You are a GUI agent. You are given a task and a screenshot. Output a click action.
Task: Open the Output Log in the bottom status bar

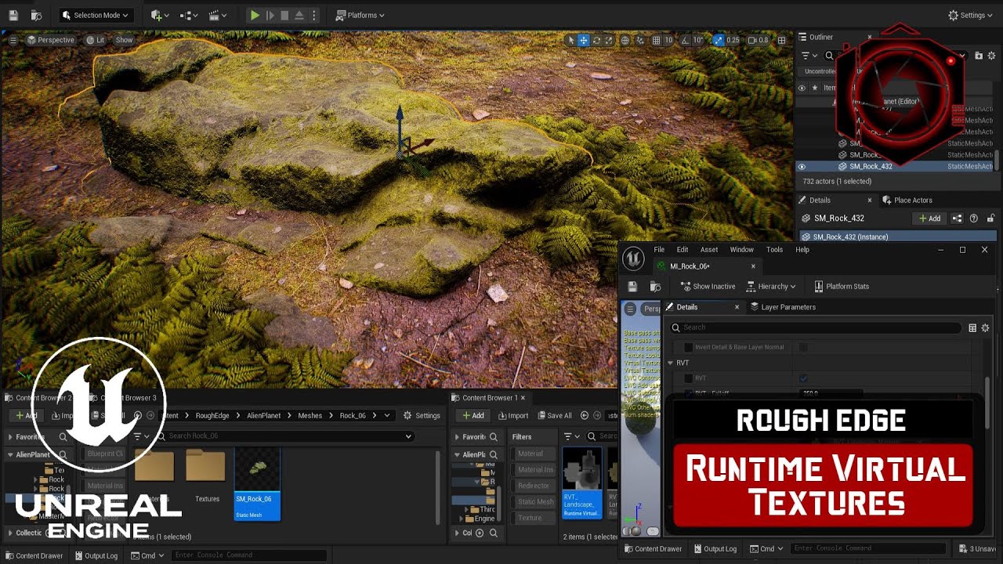pos(96,556)
